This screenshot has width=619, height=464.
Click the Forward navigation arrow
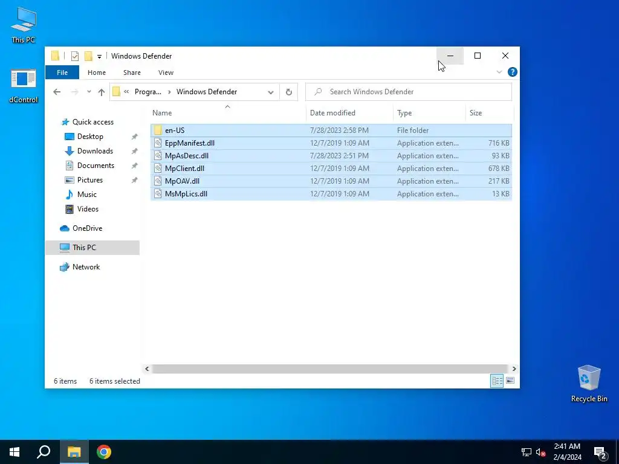pyautogui.click(x=74, y=92)
